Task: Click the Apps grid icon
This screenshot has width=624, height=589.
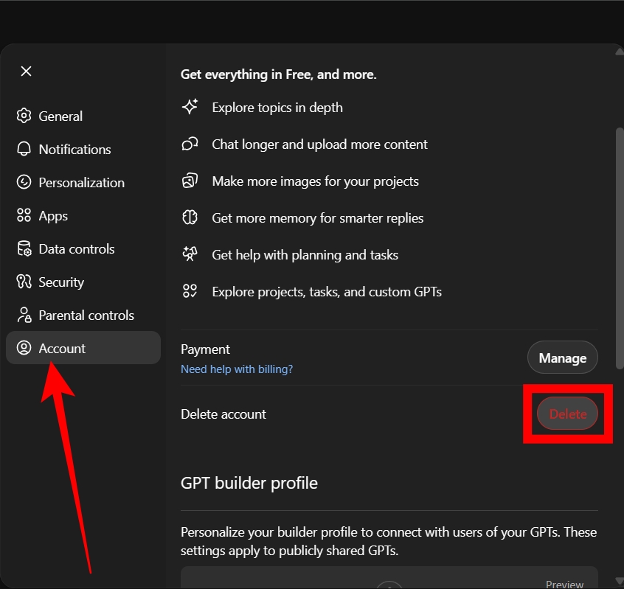Action: click(23, 215)
